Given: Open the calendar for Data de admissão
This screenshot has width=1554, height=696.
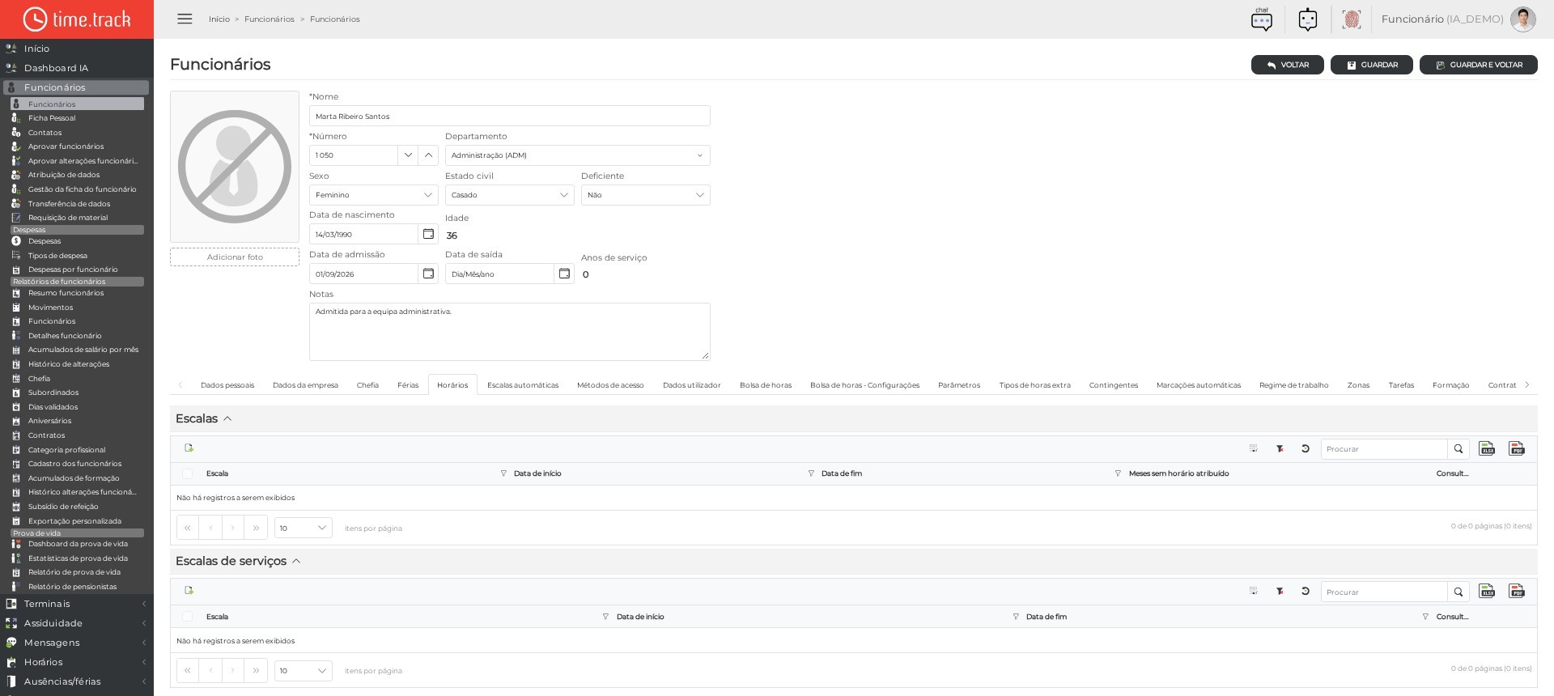Looking at the screenshot, I should [428, 274].
